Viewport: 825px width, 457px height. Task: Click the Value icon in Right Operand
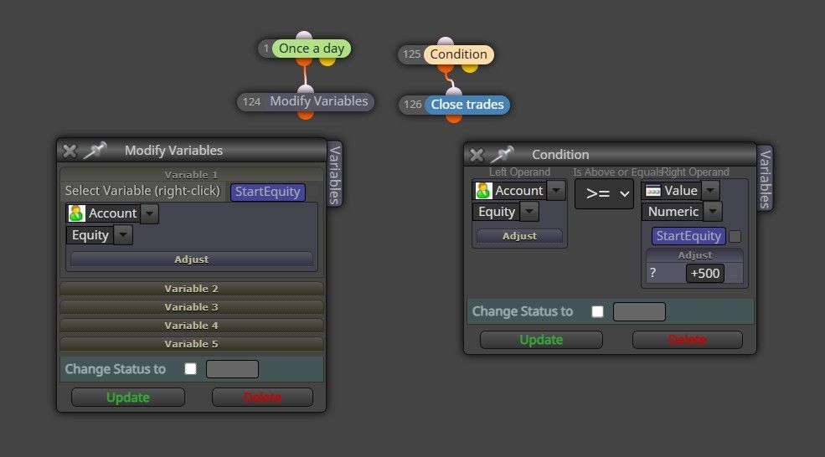point(653,190)
